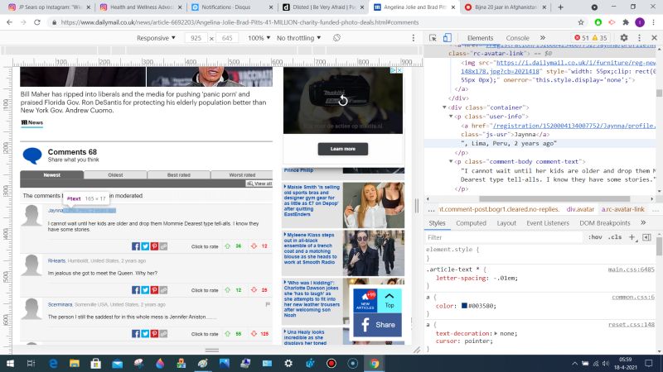Toggle the :hov element state panel
The height and width of the screenshot is (372, 663).
[x=594, y=237]
